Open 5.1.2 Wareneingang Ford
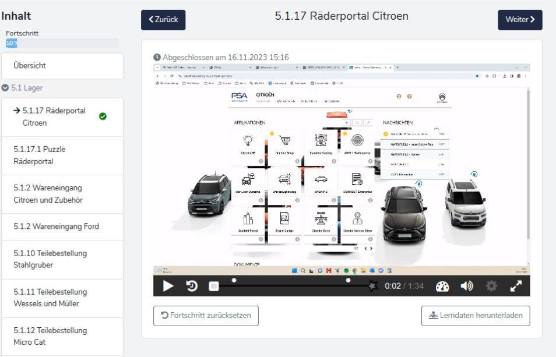Image resolution: width=556 pixels, height=357 pixels. click(62, 227)
